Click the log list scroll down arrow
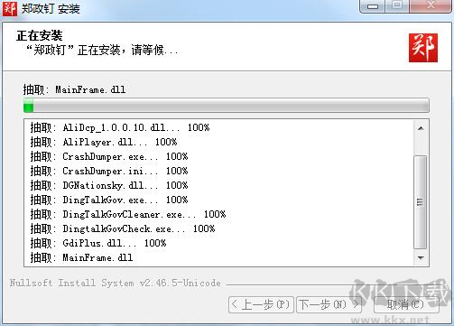The height and width of the screenshot is (326, 454). point(421,258)
